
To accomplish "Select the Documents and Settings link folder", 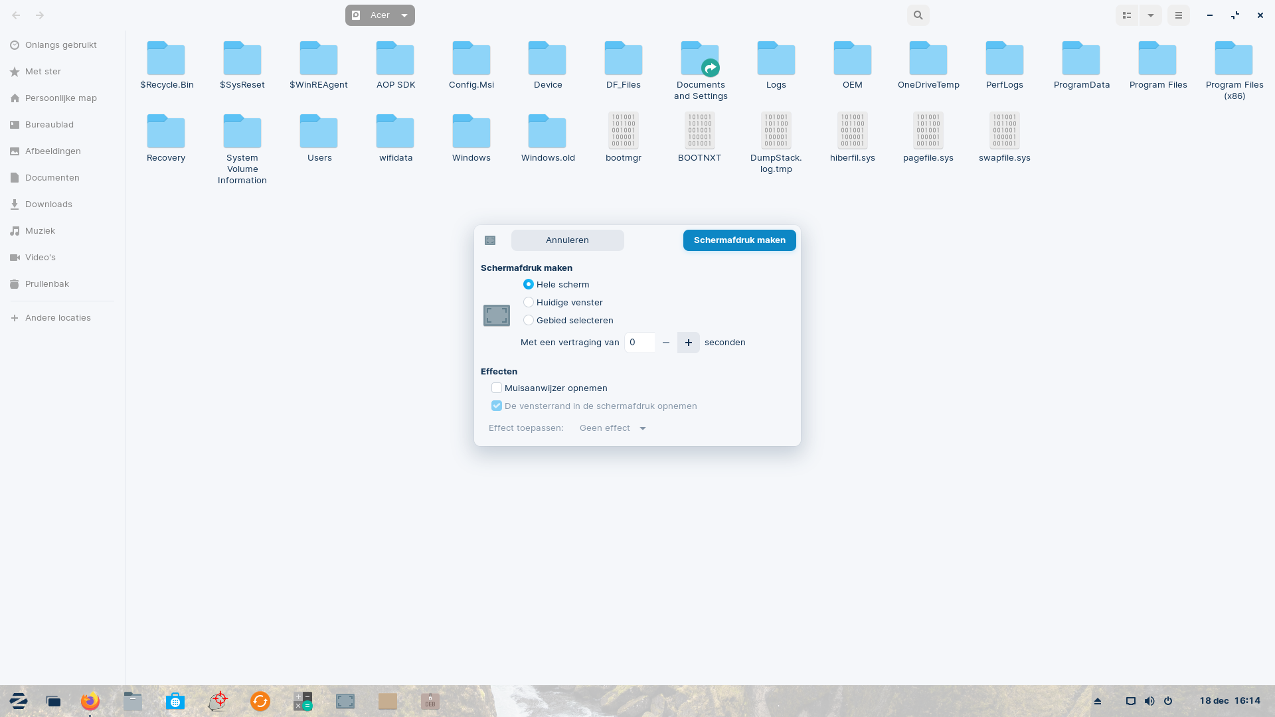I will pos(701,70).
